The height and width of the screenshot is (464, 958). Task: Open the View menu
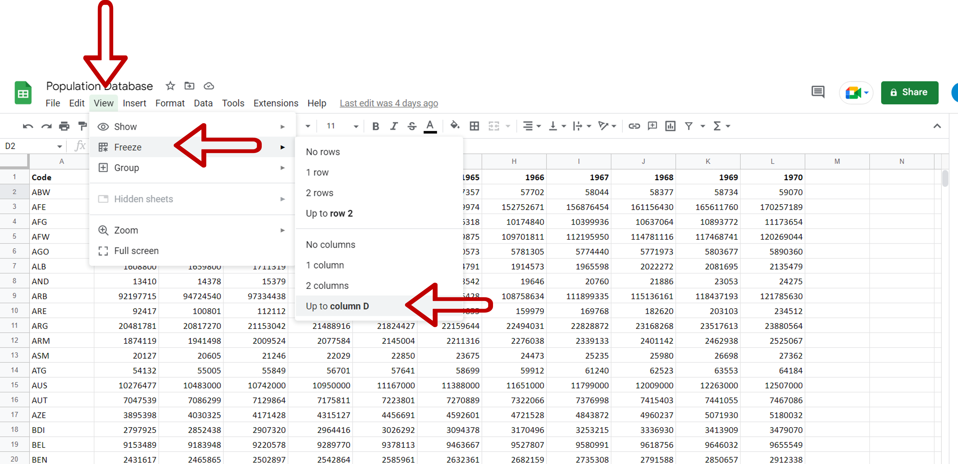click(103, 103)
